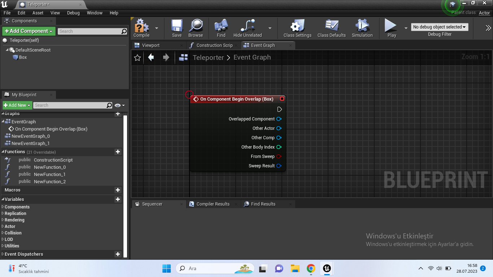Open Class Defaults
The width and height of the screenshot is (493, 277).
[332, 28]
